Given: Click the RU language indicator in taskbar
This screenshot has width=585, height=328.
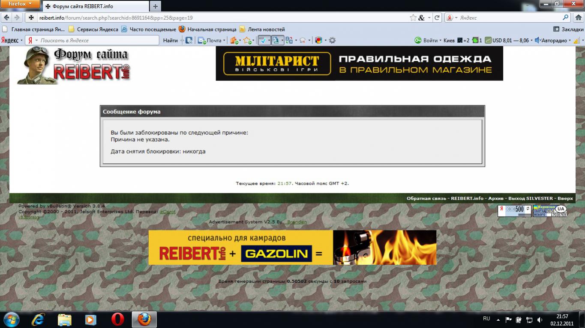Looking at the screenshot, I should coord(486,319).
